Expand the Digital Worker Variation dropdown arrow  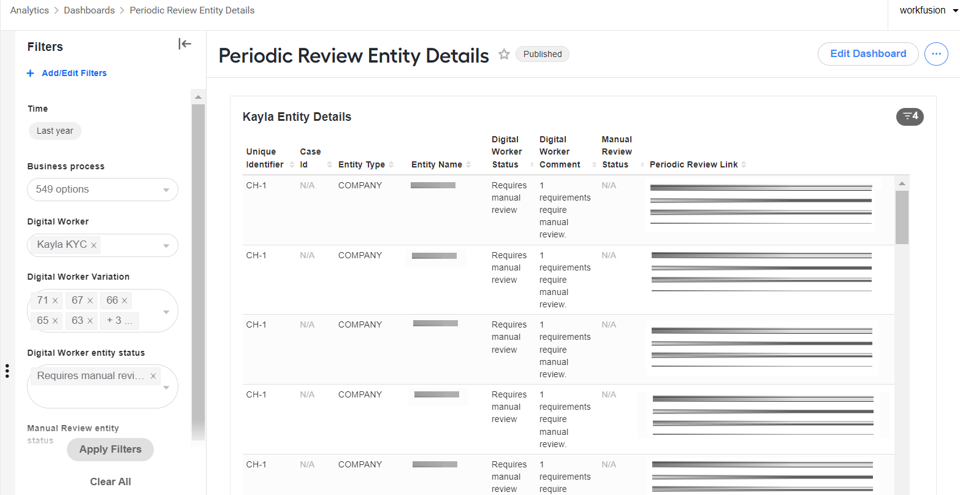(x=166, y=312)
